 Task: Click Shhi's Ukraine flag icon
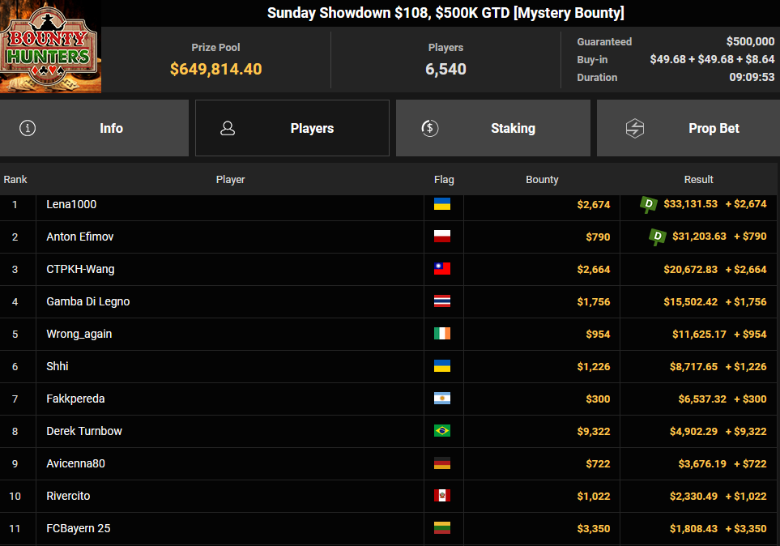tap(442, 366)
